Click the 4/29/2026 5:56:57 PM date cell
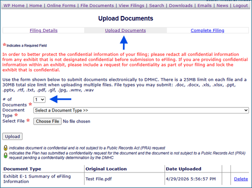This screenshot has width=252, height=188. coord(190,179)
